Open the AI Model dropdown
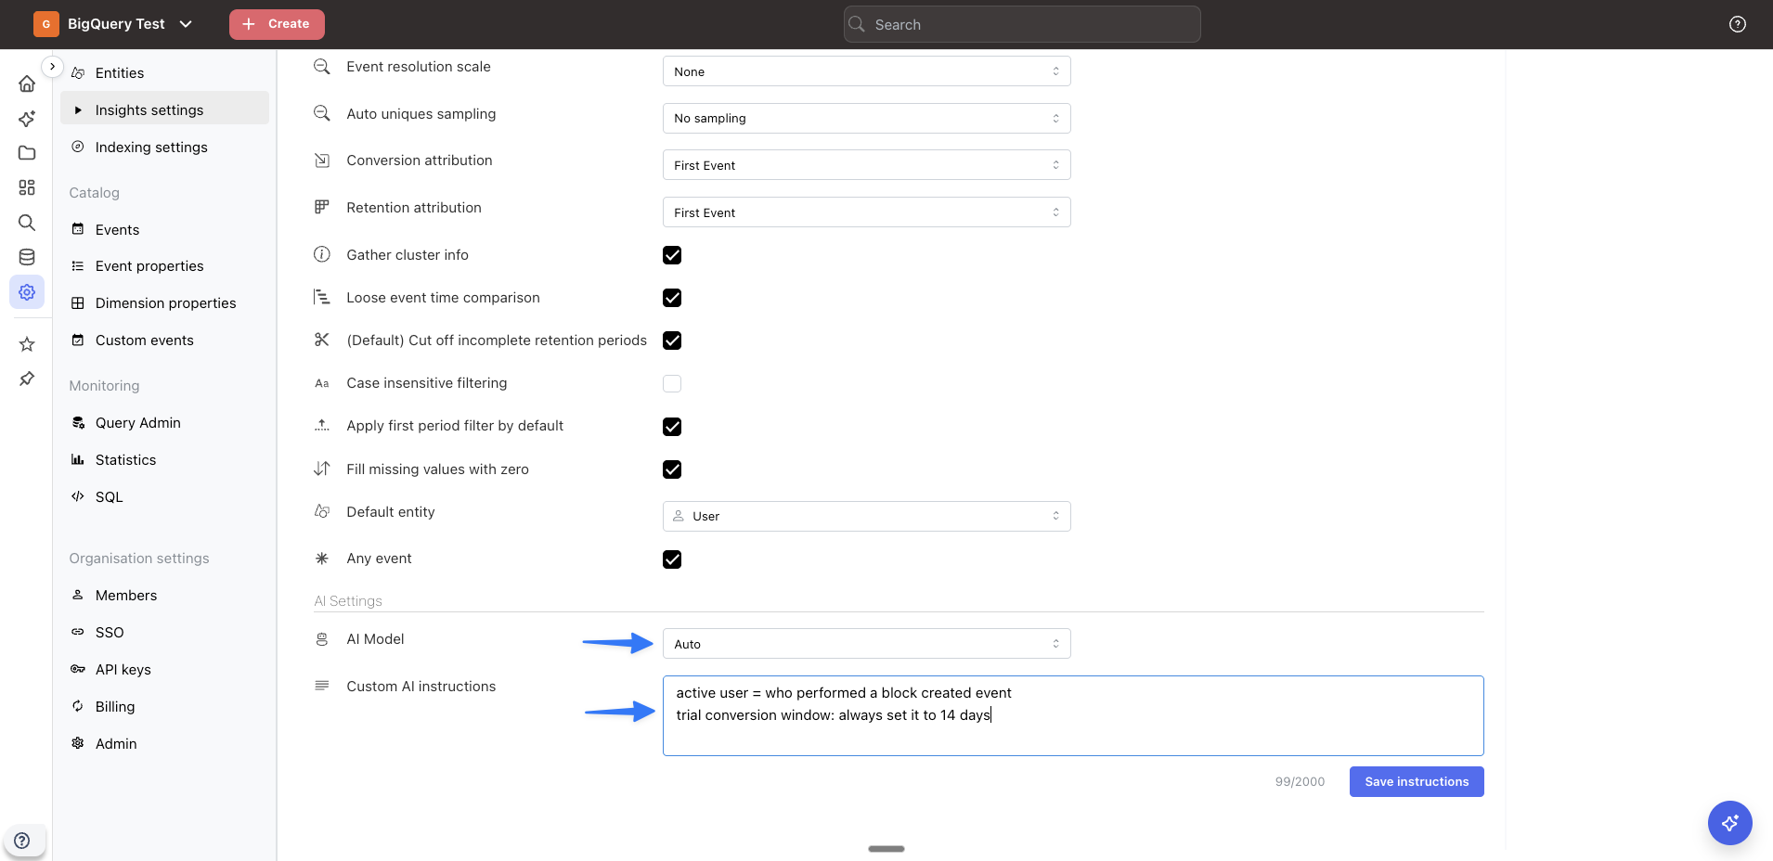The image size is (1773, 861). pyautogui.click(x=866, y=644)
